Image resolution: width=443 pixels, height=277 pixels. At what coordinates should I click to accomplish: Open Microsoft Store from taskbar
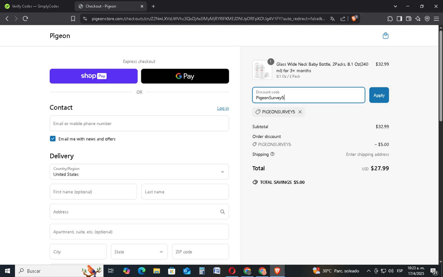pos(172,271)
